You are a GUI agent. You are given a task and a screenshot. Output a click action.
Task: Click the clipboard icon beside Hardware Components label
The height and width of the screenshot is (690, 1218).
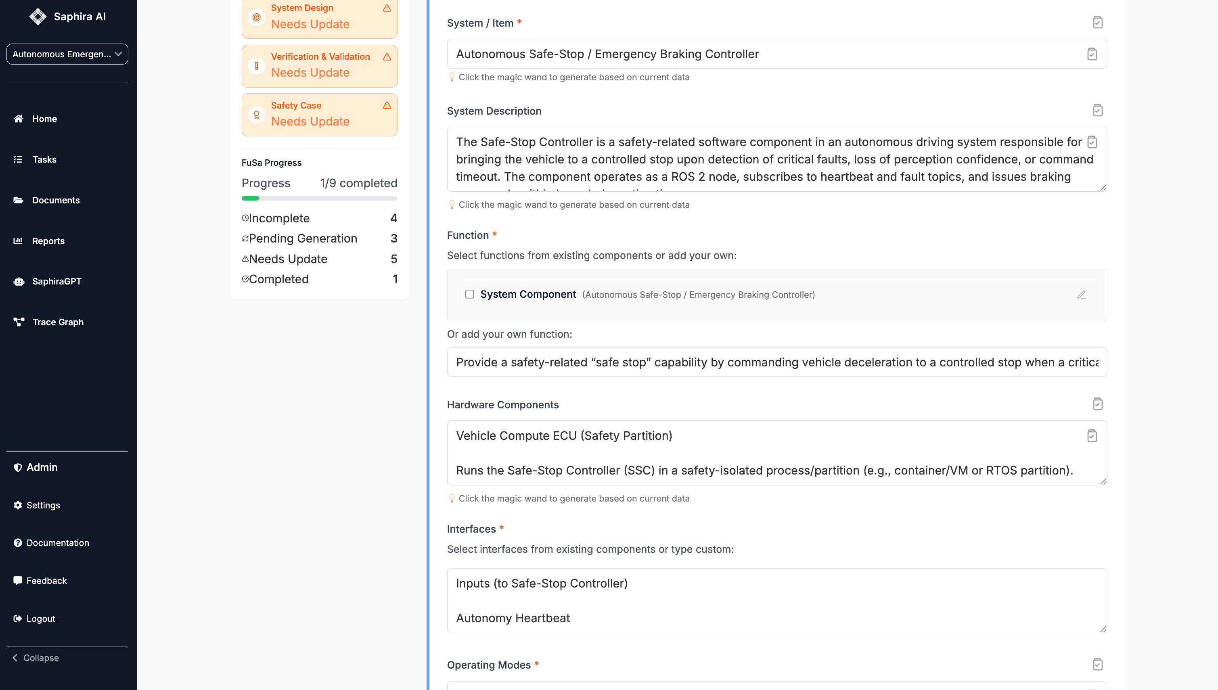pos(1097,404)
